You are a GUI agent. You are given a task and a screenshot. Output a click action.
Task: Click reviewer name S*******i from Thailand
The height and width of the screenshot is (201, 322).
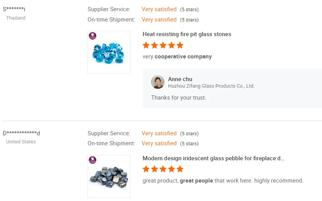14,9
